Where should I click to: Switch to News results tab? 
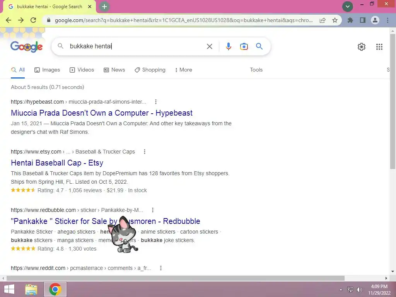click(114, 70)
